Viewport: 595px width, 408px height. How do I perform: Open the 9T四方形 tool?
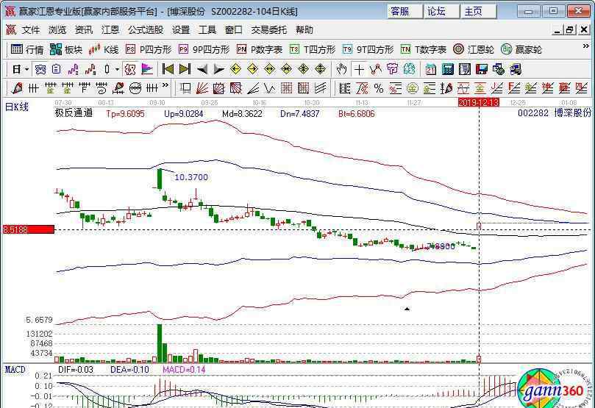pos(368,50)
